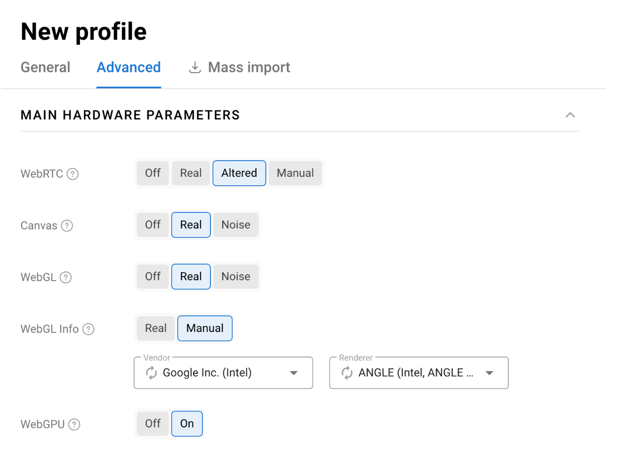636x456 pixels.
Task: Randomize the Renderer value with refresh icon
Action: pos(347,373)
